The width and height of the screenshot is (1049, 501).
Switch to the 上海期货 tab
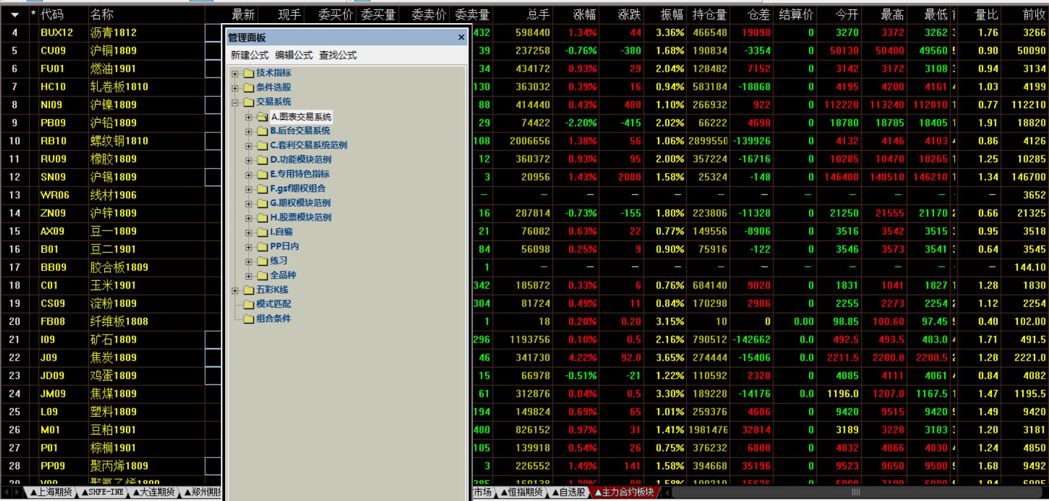click(x=51, y=492)
